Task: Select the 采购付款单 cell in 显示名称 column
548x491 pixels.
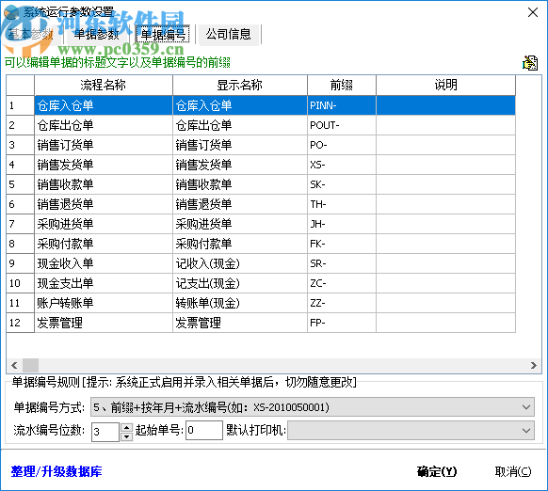Action: pyautogui.click(x=240, y=244)
